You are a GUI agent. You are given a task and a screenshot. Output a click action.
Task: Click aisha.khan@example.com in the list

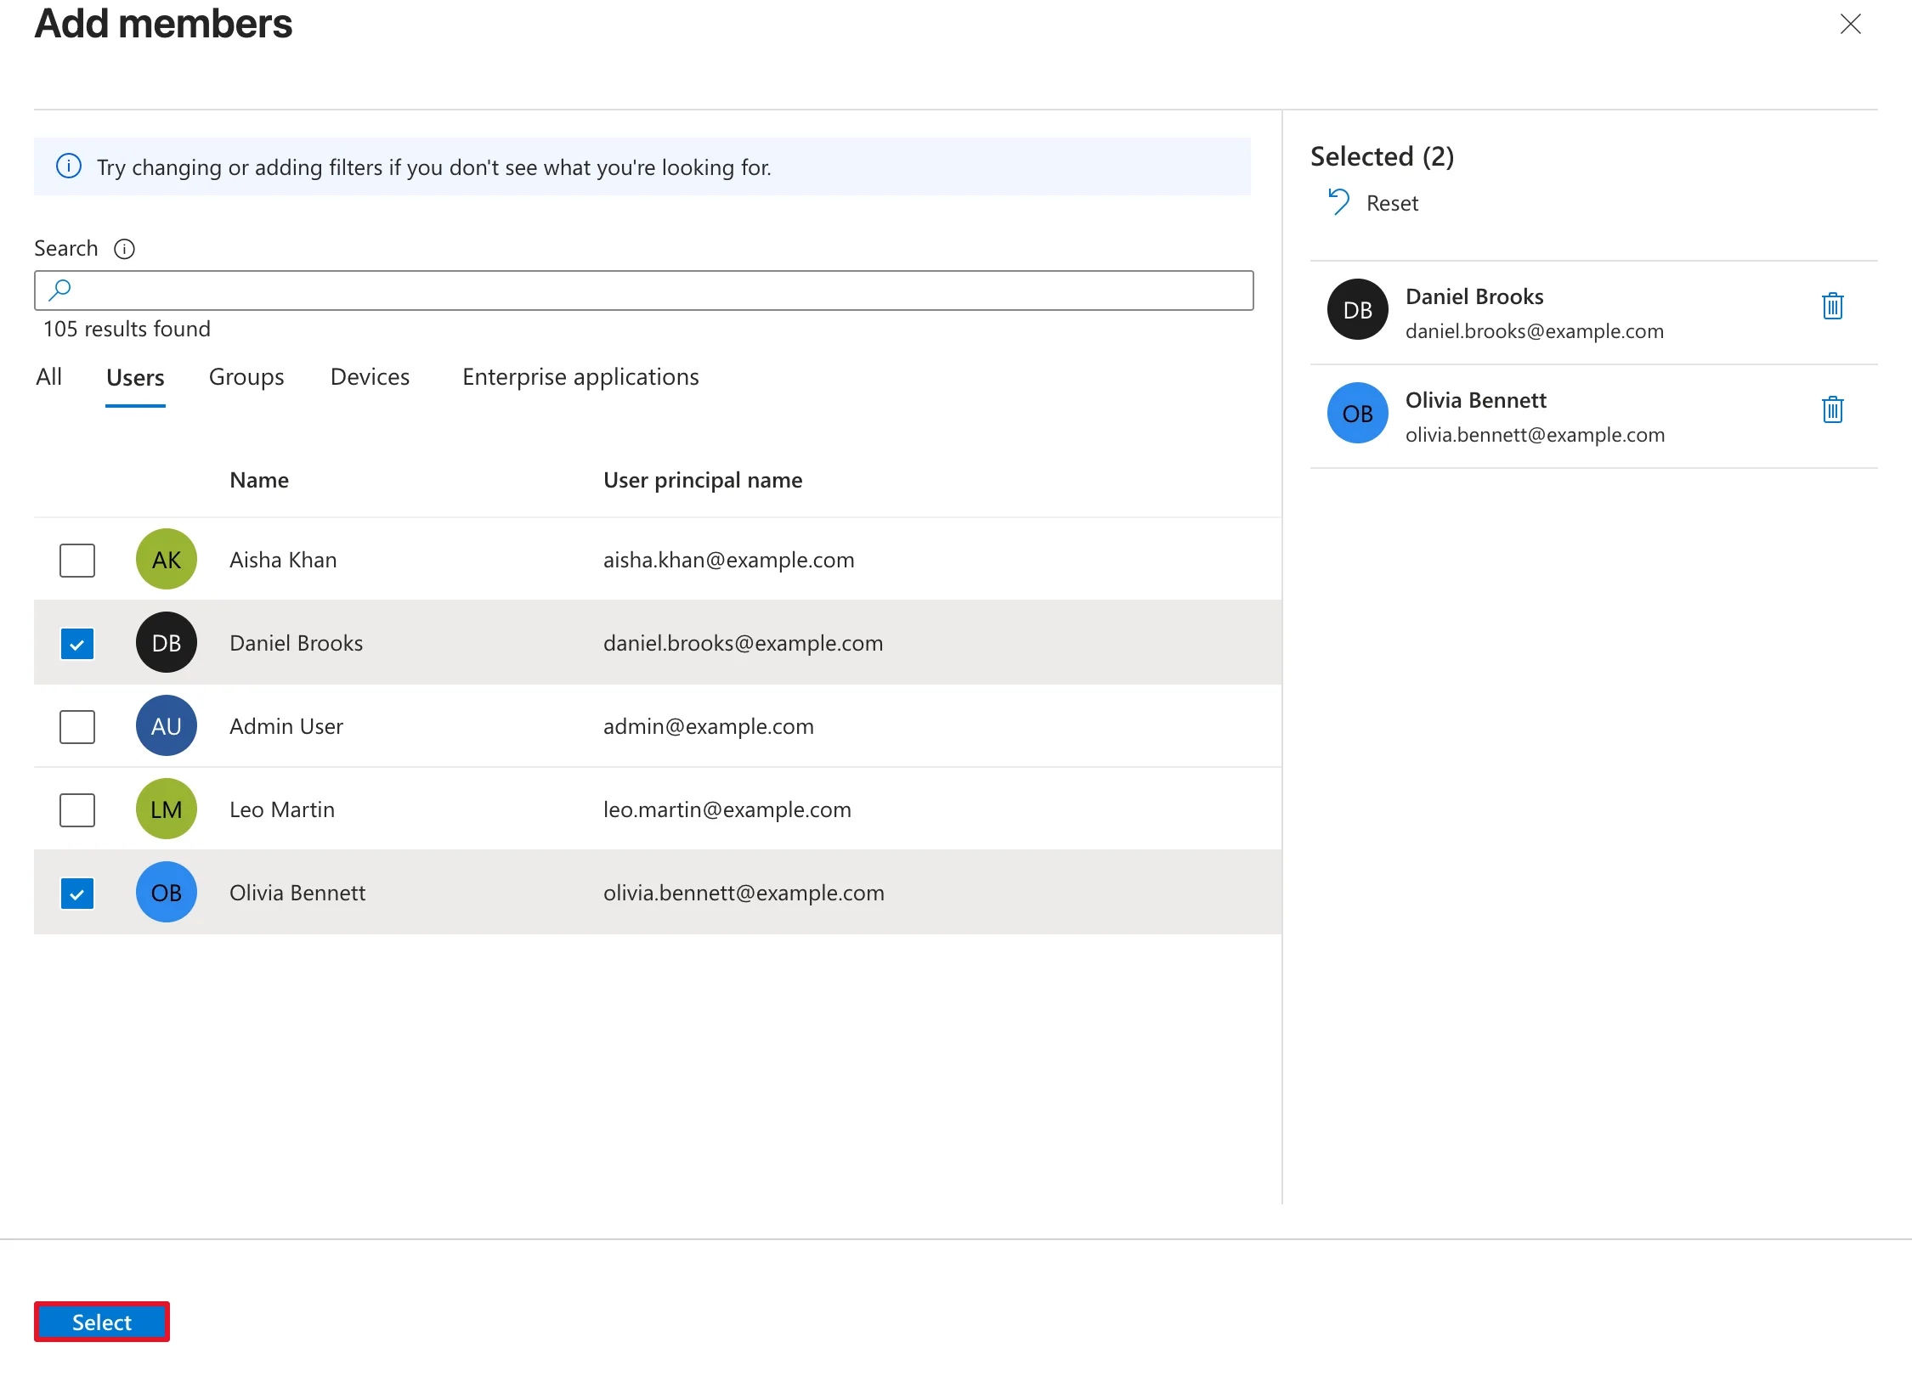pyautogui.click(x=728, y=560)
